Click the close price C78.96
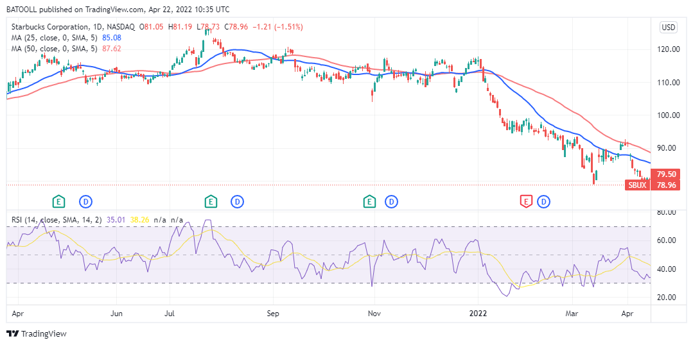Screen dimensions: 693x345 click(236, 27)
